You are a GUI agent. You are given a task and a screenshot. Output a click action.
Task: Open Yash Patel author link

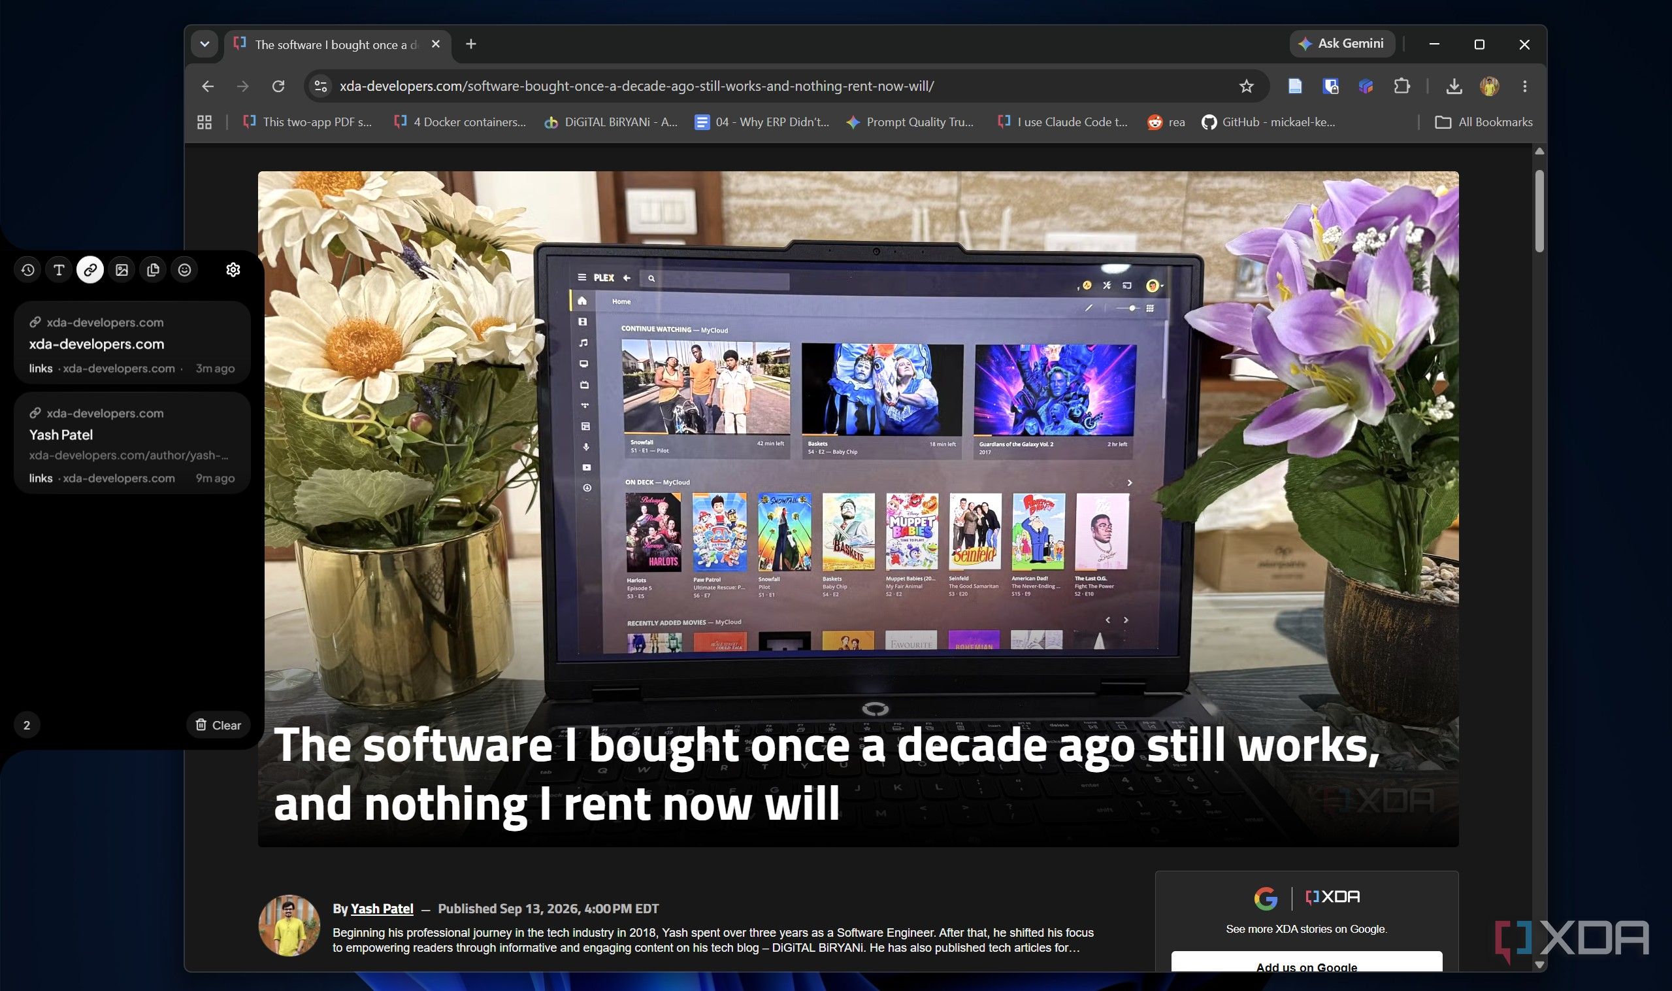coord(382,909)
